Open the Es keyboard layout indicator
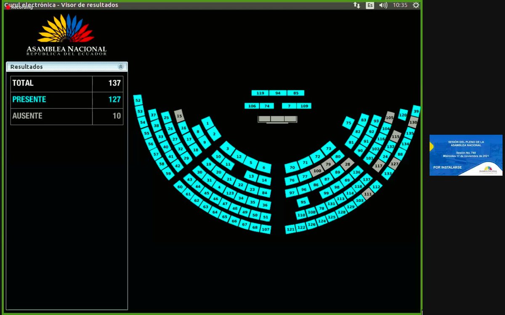 (x=370, y=5)
